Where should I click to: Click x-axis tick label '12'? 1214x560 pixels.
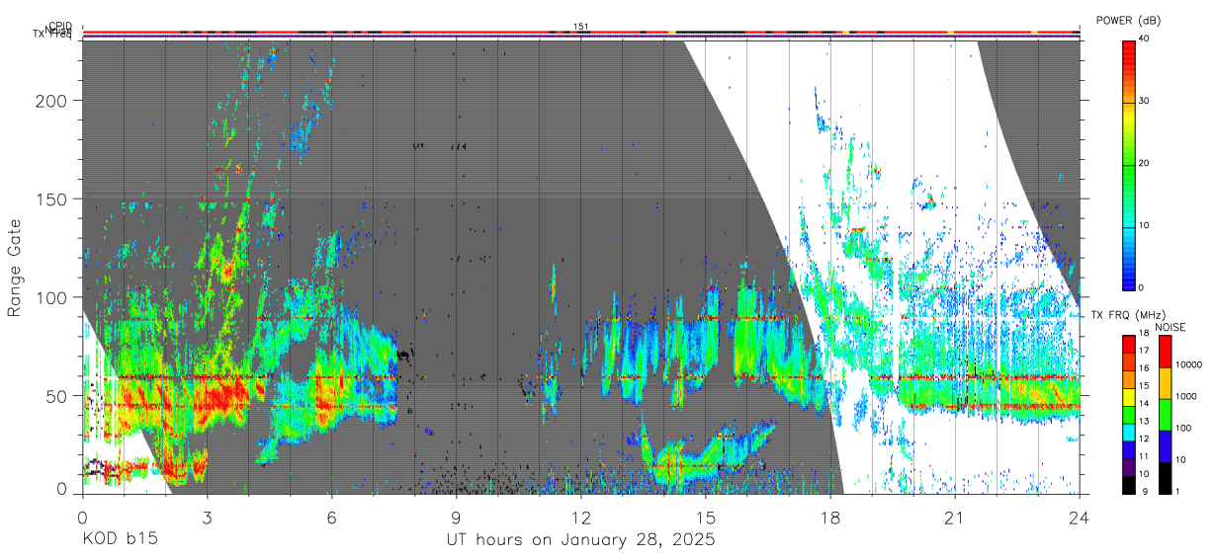580,517
